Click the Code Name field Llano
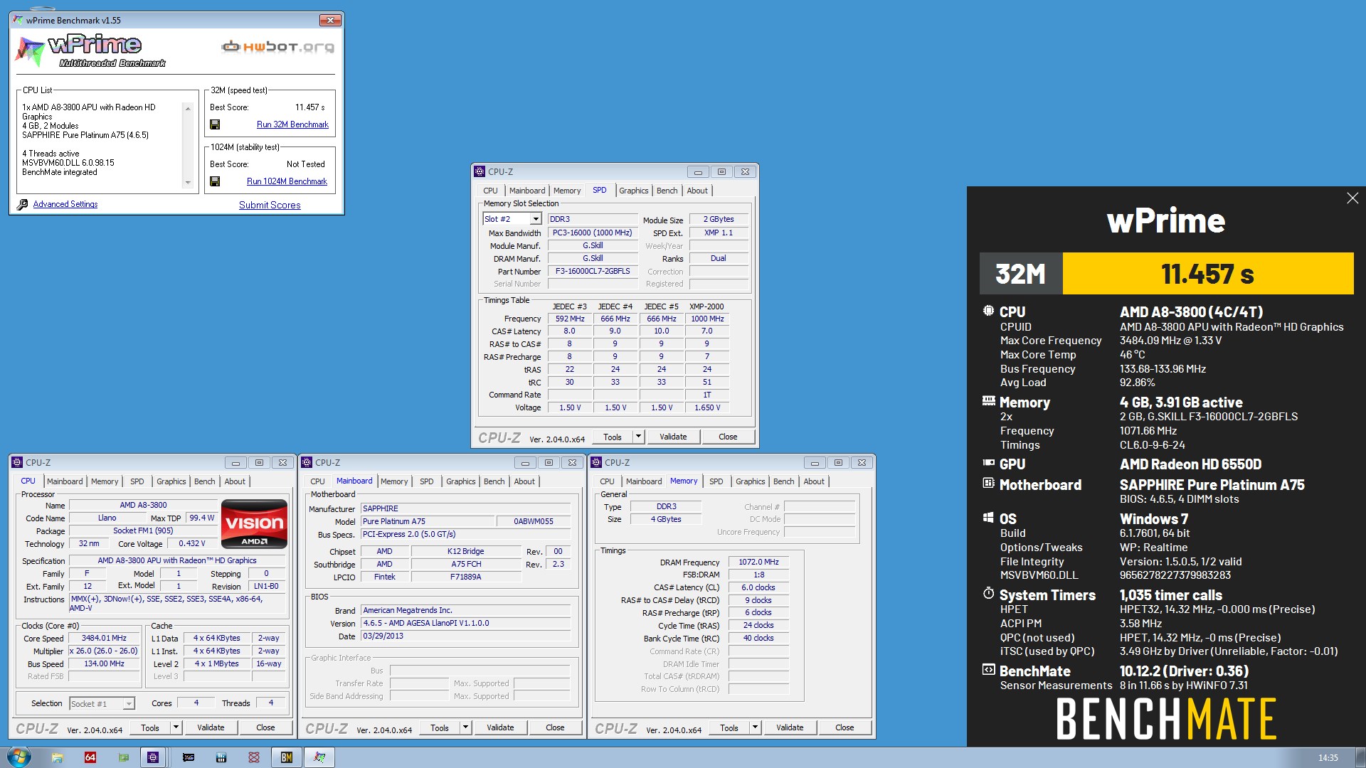 click(x=107, y=518)
